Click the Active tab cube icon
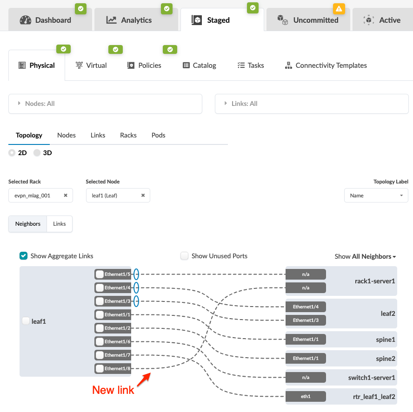The image size is (413, 412). [x=369, y=20]
